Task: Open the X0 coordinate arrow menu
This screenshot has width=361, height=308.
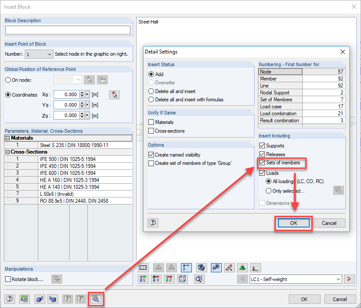Action: [87, 94]
